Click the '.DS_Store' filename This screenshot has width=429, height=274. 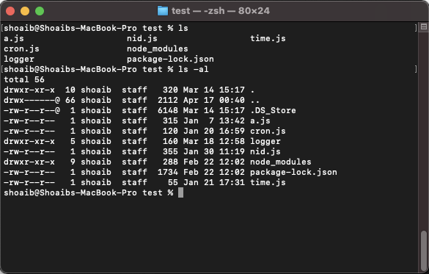(273, 110)
